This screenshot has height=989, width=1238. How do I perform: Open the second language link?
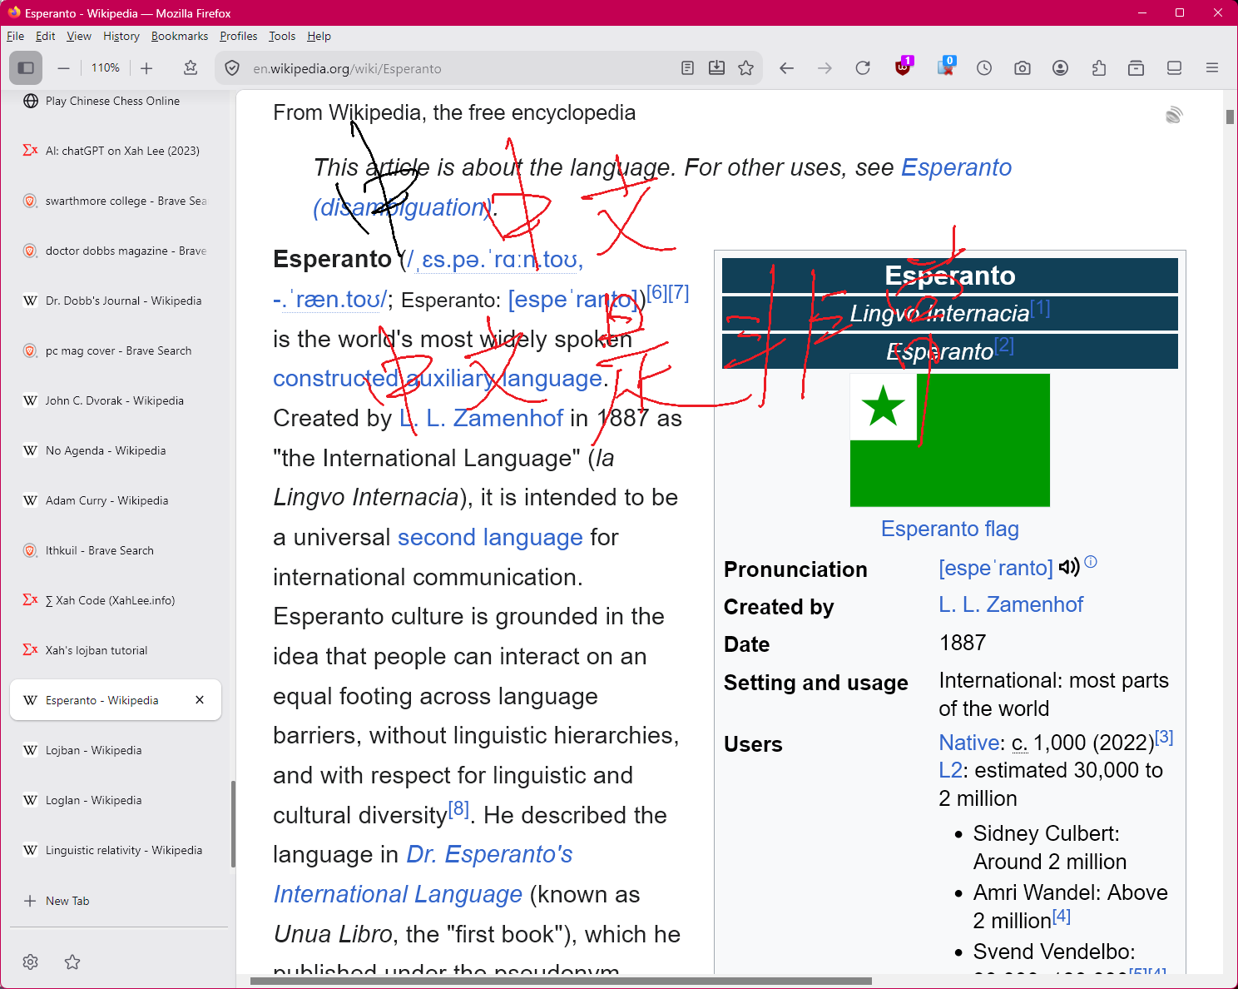coord(490,538)
